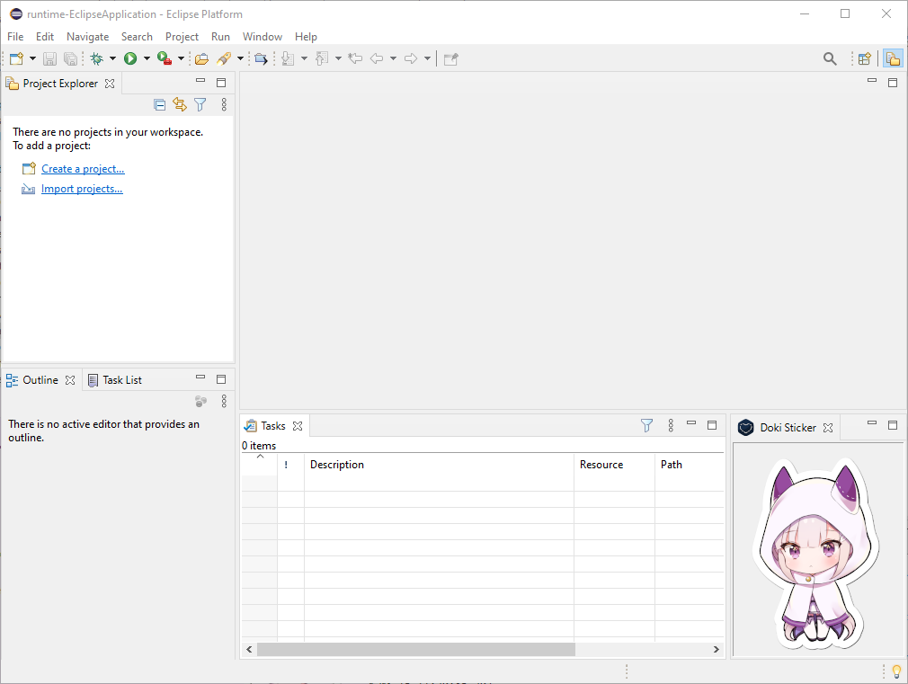Launch the Run toolbar button

pos(131,58)
